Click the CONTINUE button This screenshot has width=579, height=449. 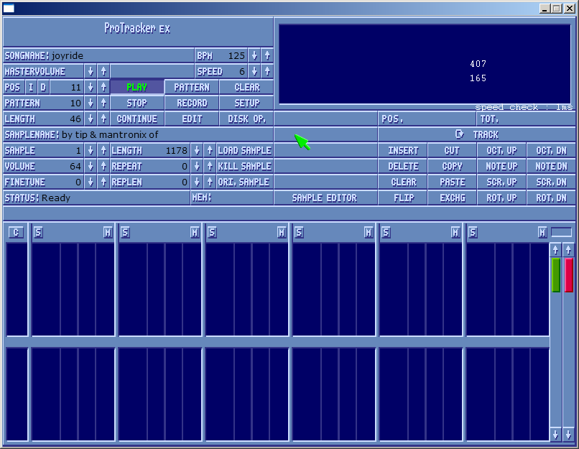click(x=137, y=119)
